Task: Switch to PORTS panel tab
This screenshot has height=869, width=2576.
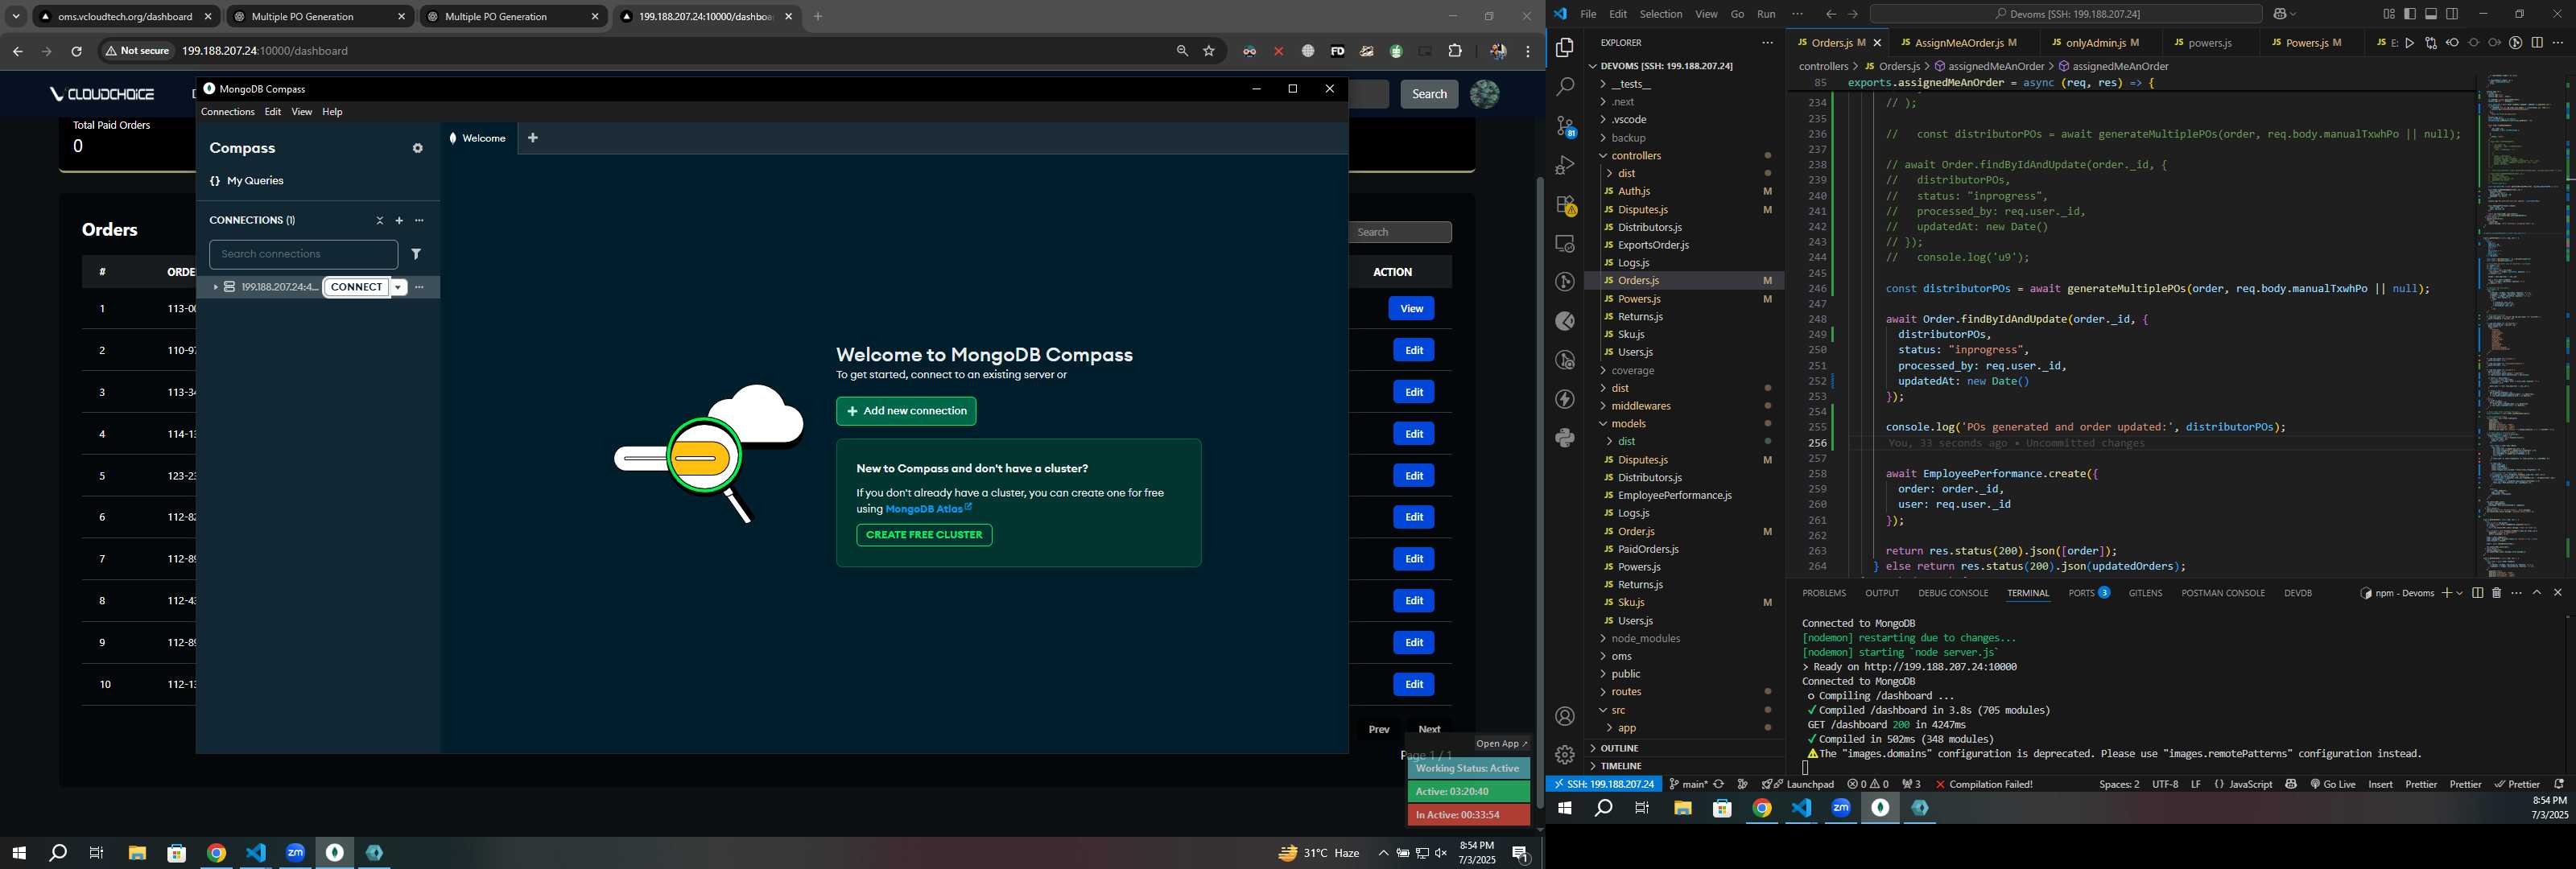Action: coord(2088,593)
